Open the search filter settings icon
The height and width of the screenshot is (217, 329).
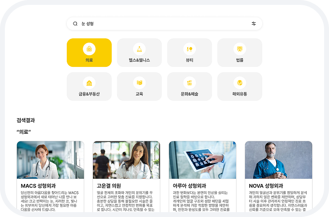(x=254, y=24)
